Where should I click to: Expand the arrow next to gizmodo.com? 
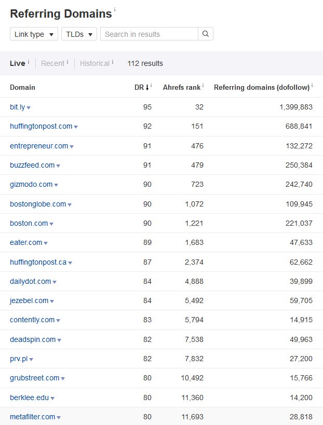click(56, 185)
